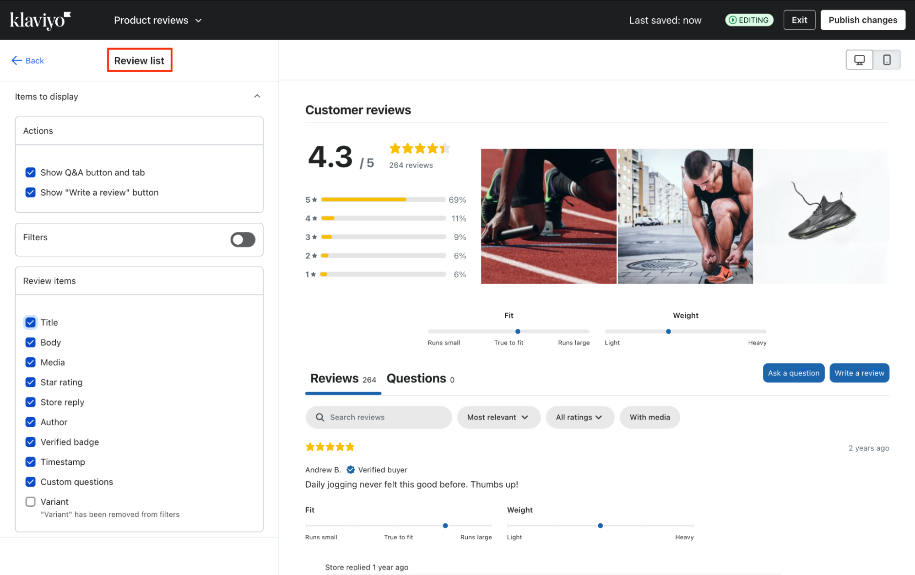Click the Publish changes button
915x575 pixels.
[x=862, y=20]
